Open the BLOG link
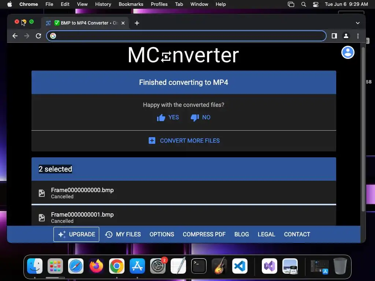The width and height of the screenshot is (375, 281). (242, 235)
